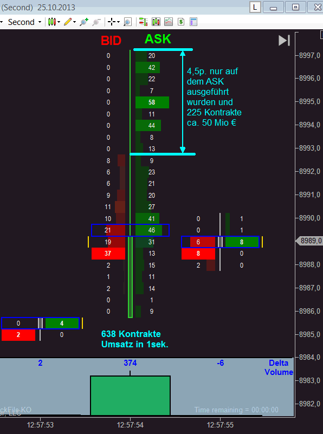
Task: Toggle the L link button in title bar
Action: pos(255,7)
